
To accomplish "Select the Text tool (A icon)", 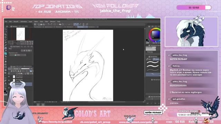I will [6, 83].
